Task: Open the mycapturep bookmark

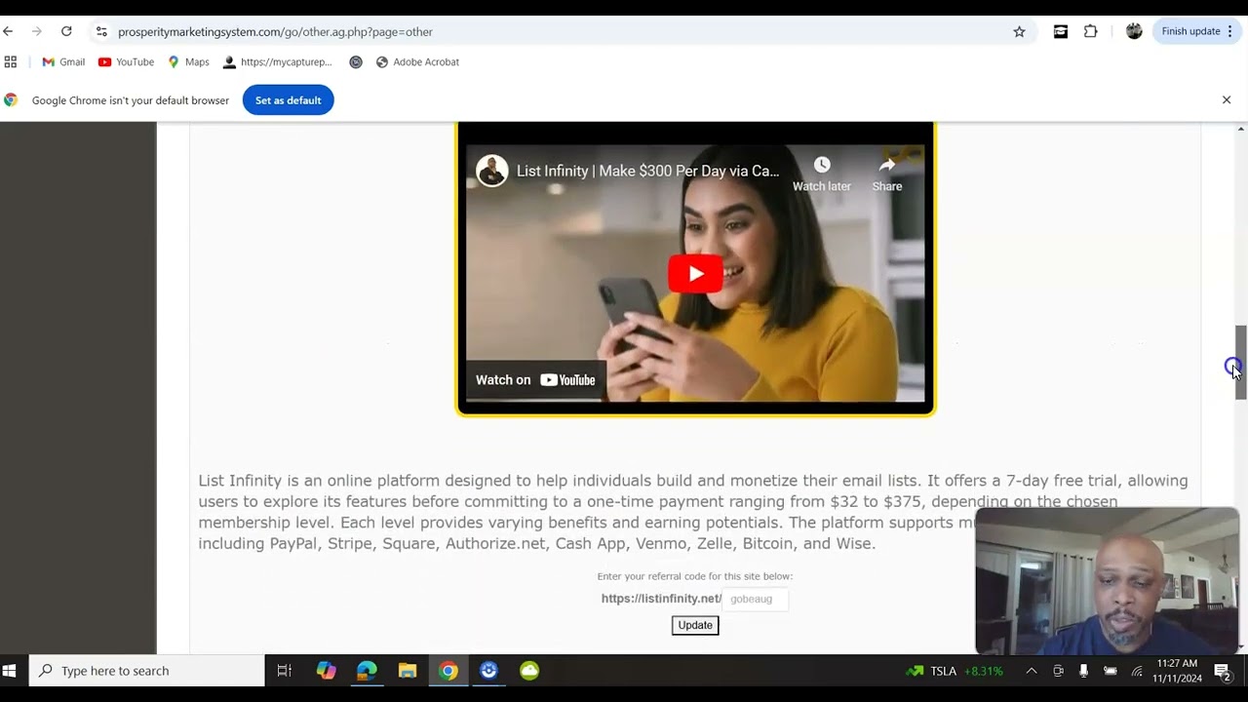Action: (278, 61)
